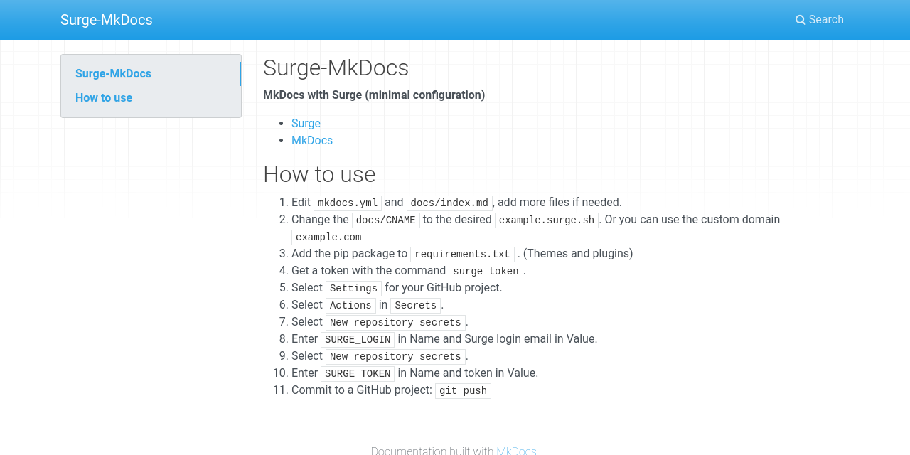Viewport: 910px width, 455px height.
Task: Select "Surge-MkDocs" in the sidebar navigation
Action: tap(113, 73)
